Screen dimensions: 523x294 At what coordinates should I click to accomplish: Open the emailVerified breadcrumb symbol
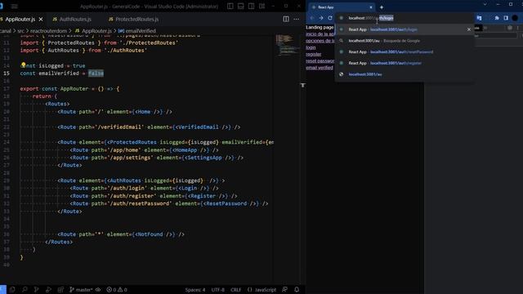click(x=141, y=31)
